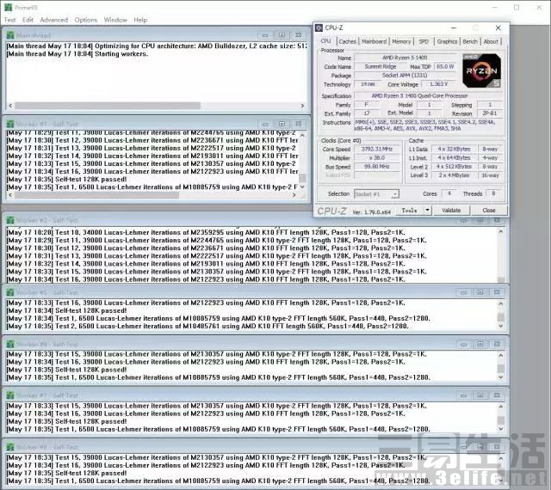Click the Prime95 app icon in title bar
This screenshot has width=551, height=490.
coord(8,7)
